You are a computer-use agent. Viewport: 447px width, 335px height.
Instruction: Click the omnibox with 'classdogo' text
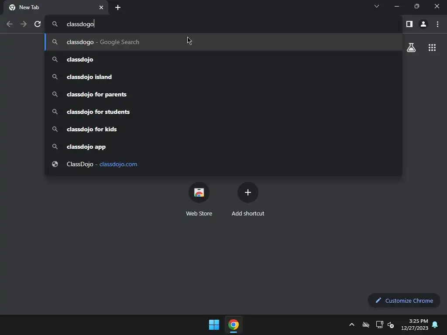223,24
